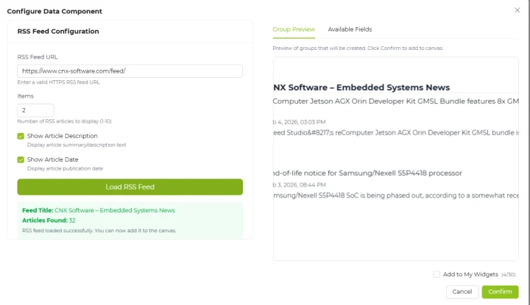Image resolution: width=530 pixels, height=305 pixels.
Task: Open the Samsung/Nexell S5P4418 end-of-life article
Action: pos(367,173)
